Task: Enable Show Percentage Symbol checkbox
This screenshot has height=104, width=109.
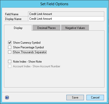Action: click(x=10, y=47)
